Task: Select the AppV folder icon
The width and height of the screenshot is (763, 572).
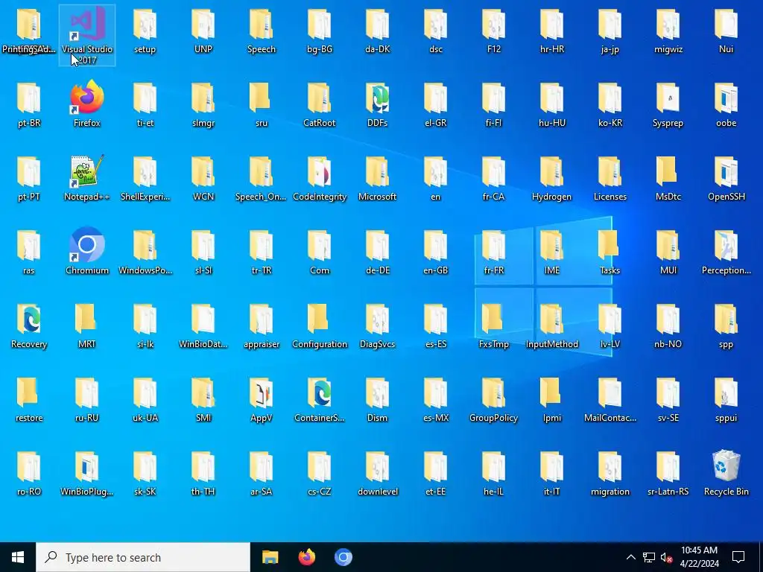Action: [262, 399]
